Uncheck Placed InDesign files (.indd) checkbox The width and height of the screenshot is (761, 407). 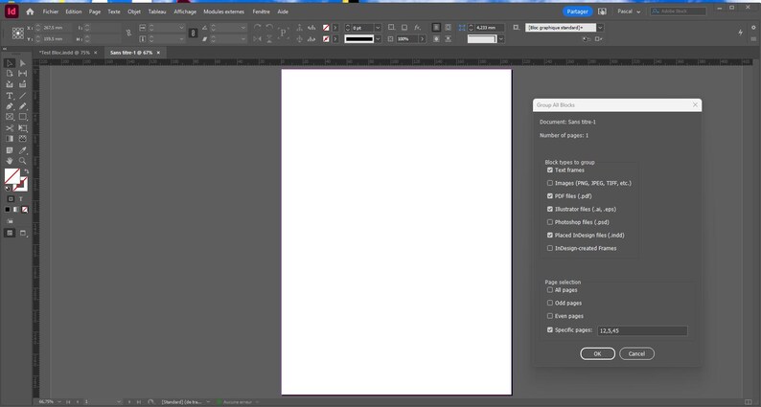550,236
